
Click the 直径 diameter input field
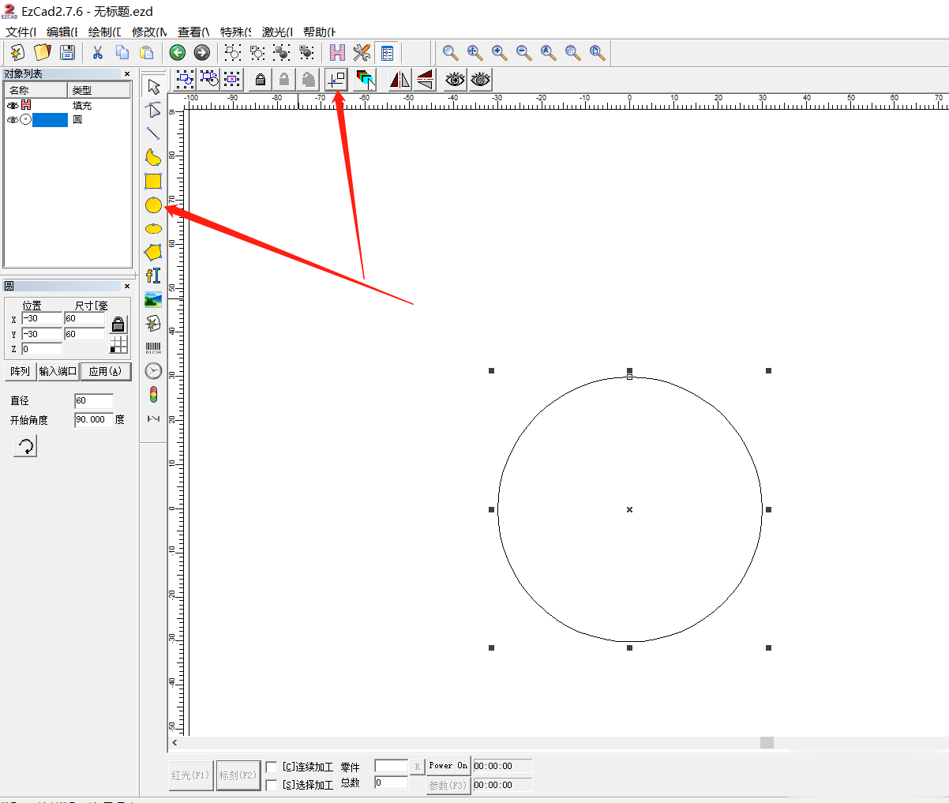[x=94, y=400]
